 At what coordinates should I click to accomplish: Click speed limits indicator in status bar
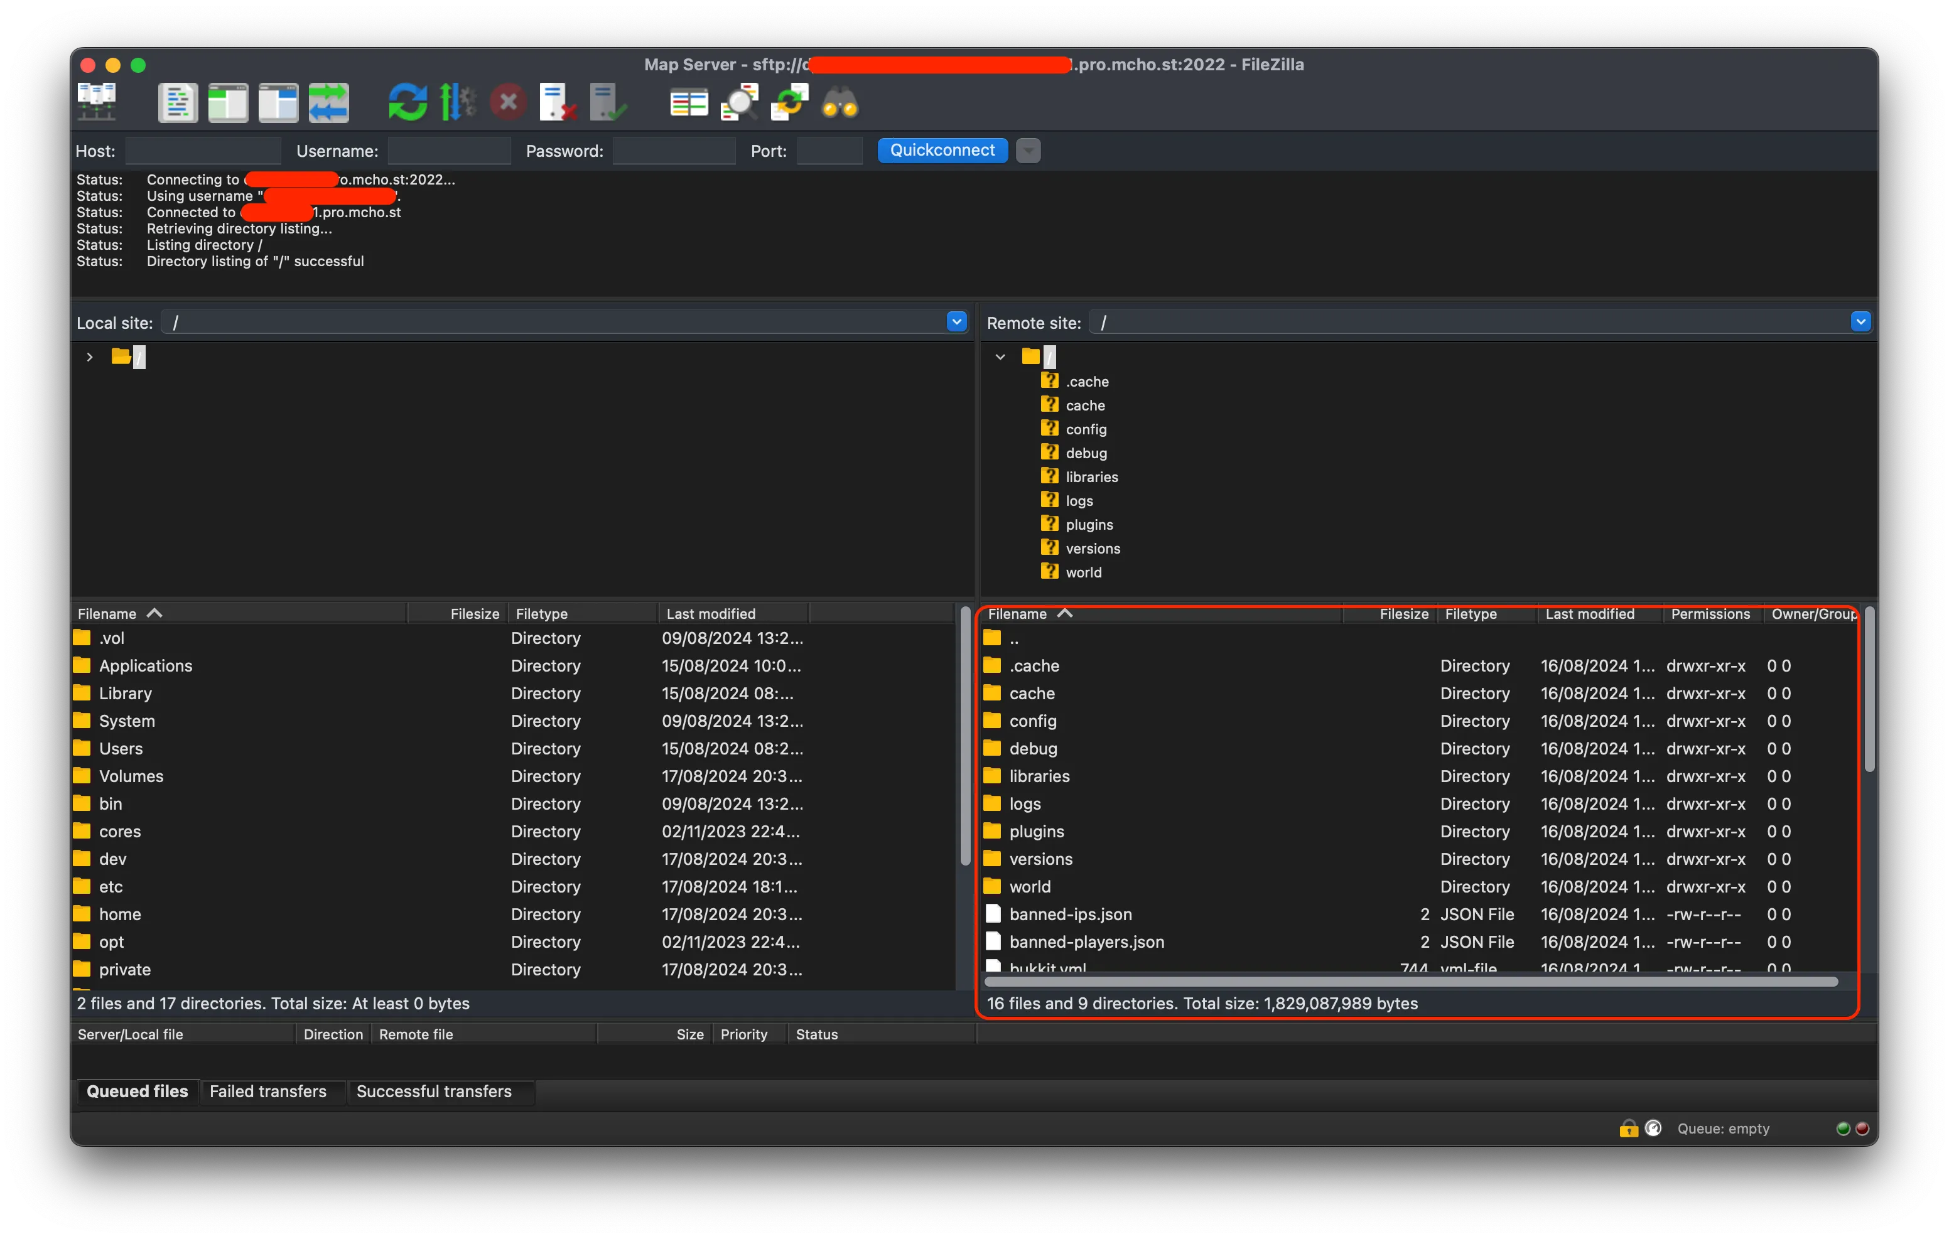pos(1654,1128)
